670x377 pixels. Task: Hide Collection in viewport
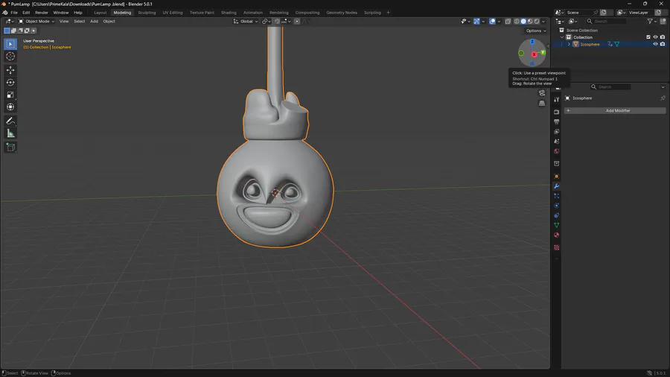pyautogui.click(x=655, y=37)
